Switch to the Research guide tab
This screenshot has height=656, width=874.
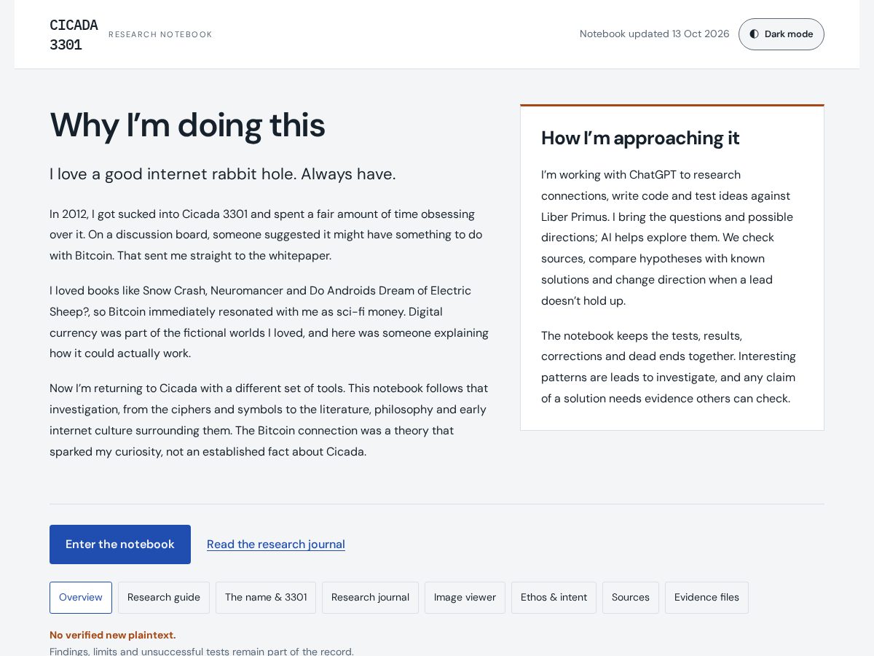[164, 598]
